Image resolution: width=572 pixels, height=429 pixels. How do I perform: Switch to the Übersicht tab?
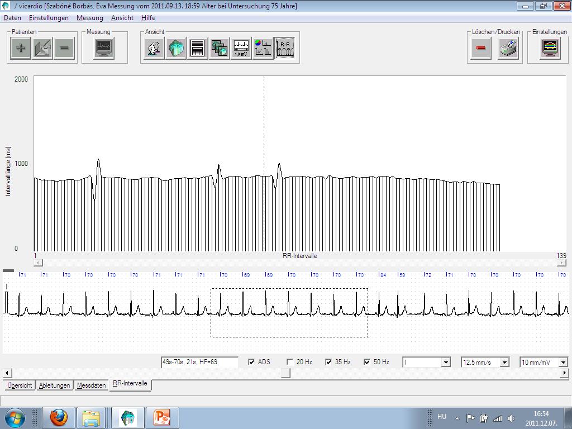tap(20, 385)
